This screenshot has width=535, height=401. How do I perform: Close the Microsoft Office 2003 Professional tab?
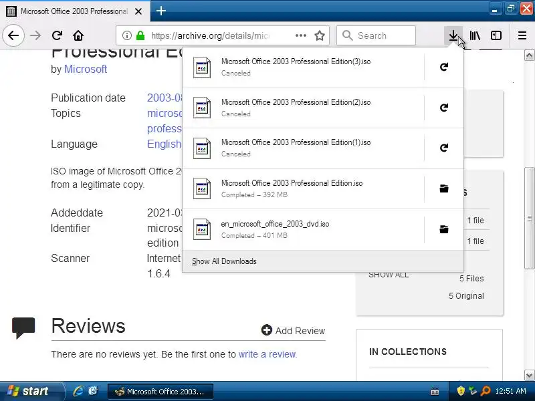(138, 11)
